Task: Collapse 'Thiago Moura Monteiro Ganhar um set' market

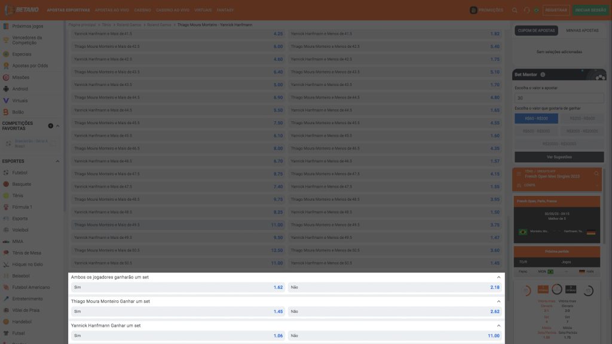Action: pyautogui.click(x=498, y=302)
